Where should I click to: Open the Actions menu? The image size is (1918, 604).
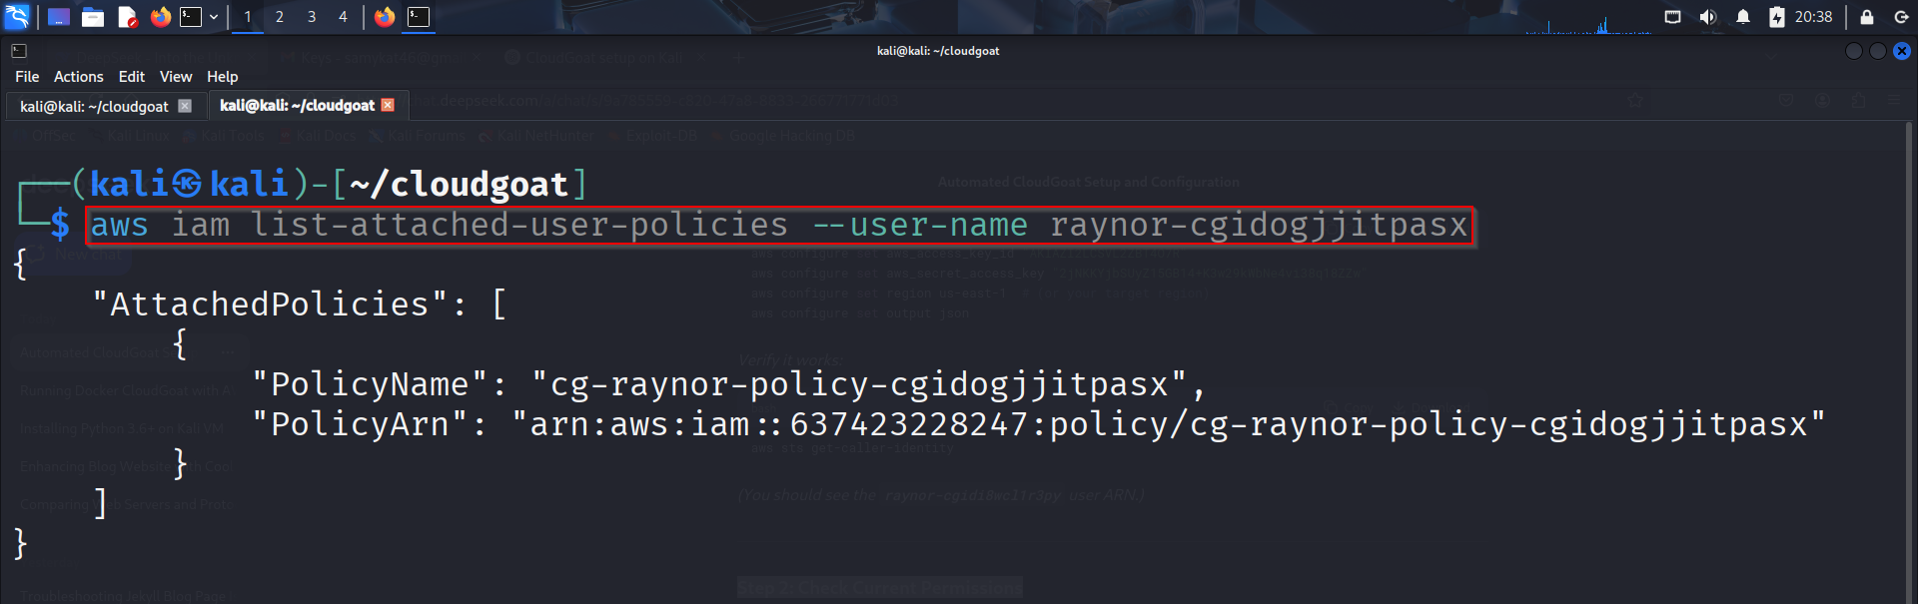(x=79, y=77)
